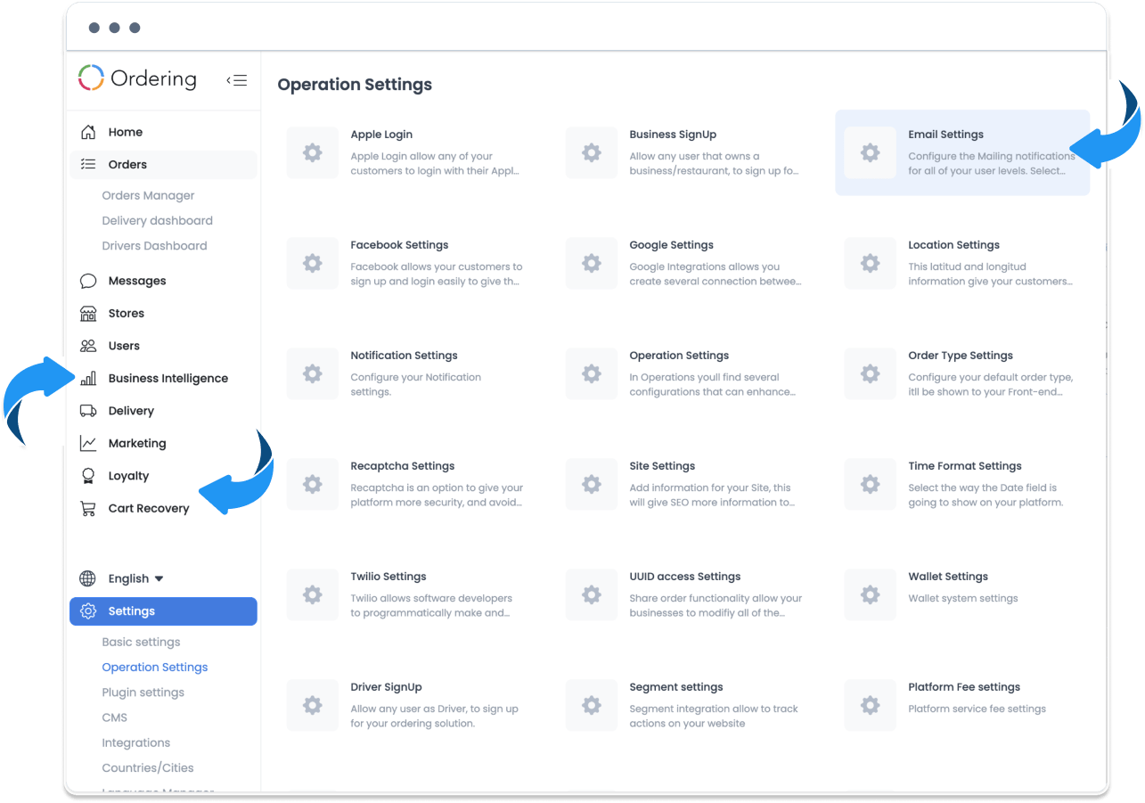Image resolution: width=1145 pixels, height=803 pixels.
Task: Click the Cart Recovery cart icon
Action: (x=88, y=508)
